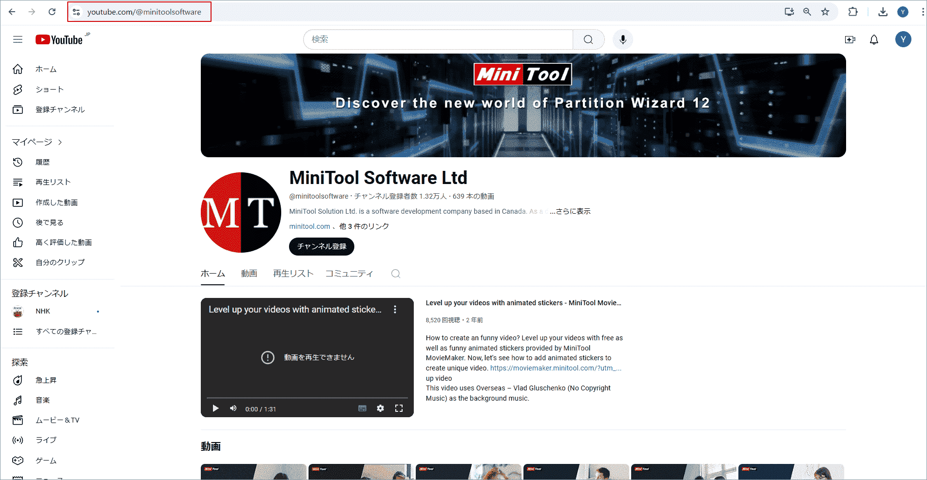Screen dimensions: 927x480
Task: Switch to 動画 channel tab
Action: point(249,274)
